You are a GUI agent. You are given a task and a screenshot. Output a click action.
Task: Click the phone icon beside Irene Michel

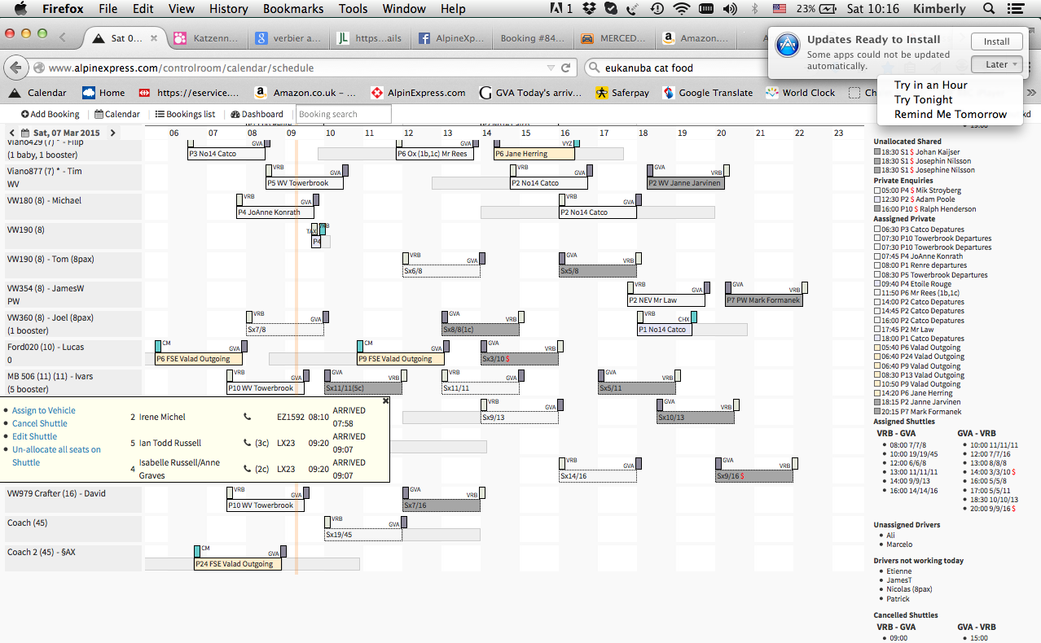[x=248, y=417]
